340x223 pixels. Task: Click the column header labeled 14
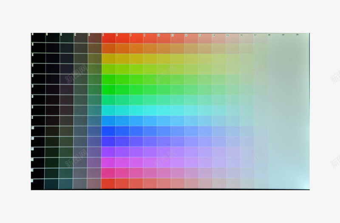click(x=214, y=35)
